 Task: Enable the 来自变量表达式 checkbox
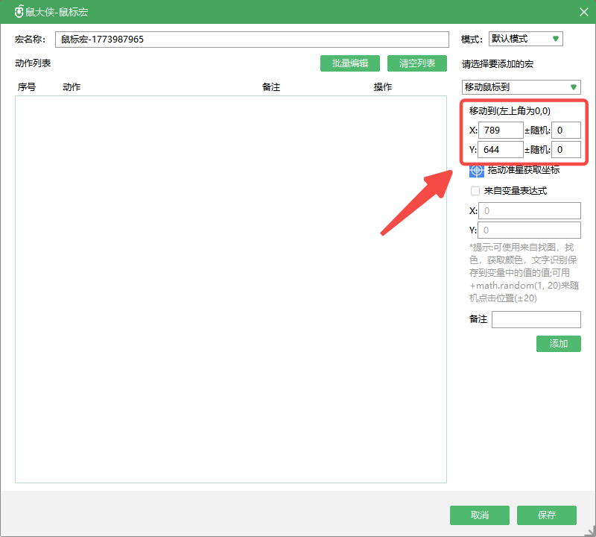click(x=475, y=191)
